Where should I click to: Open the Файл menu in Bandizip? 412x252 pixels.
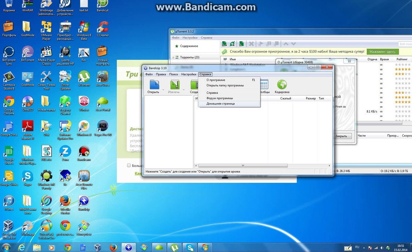tap(149, 74)
